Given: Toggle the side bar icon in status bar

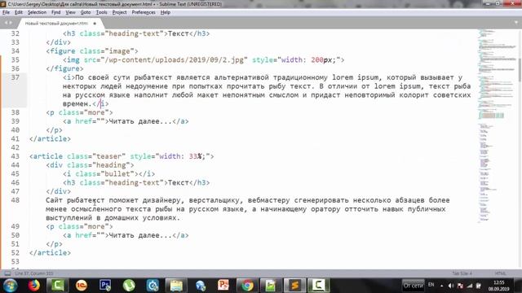Looking at the screenshot, I should 7,273.
